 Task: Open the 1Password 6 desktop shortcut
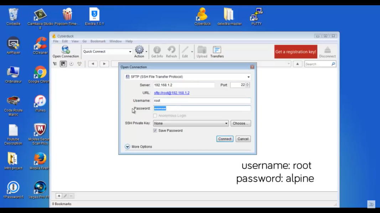click(x=13, y=190)
